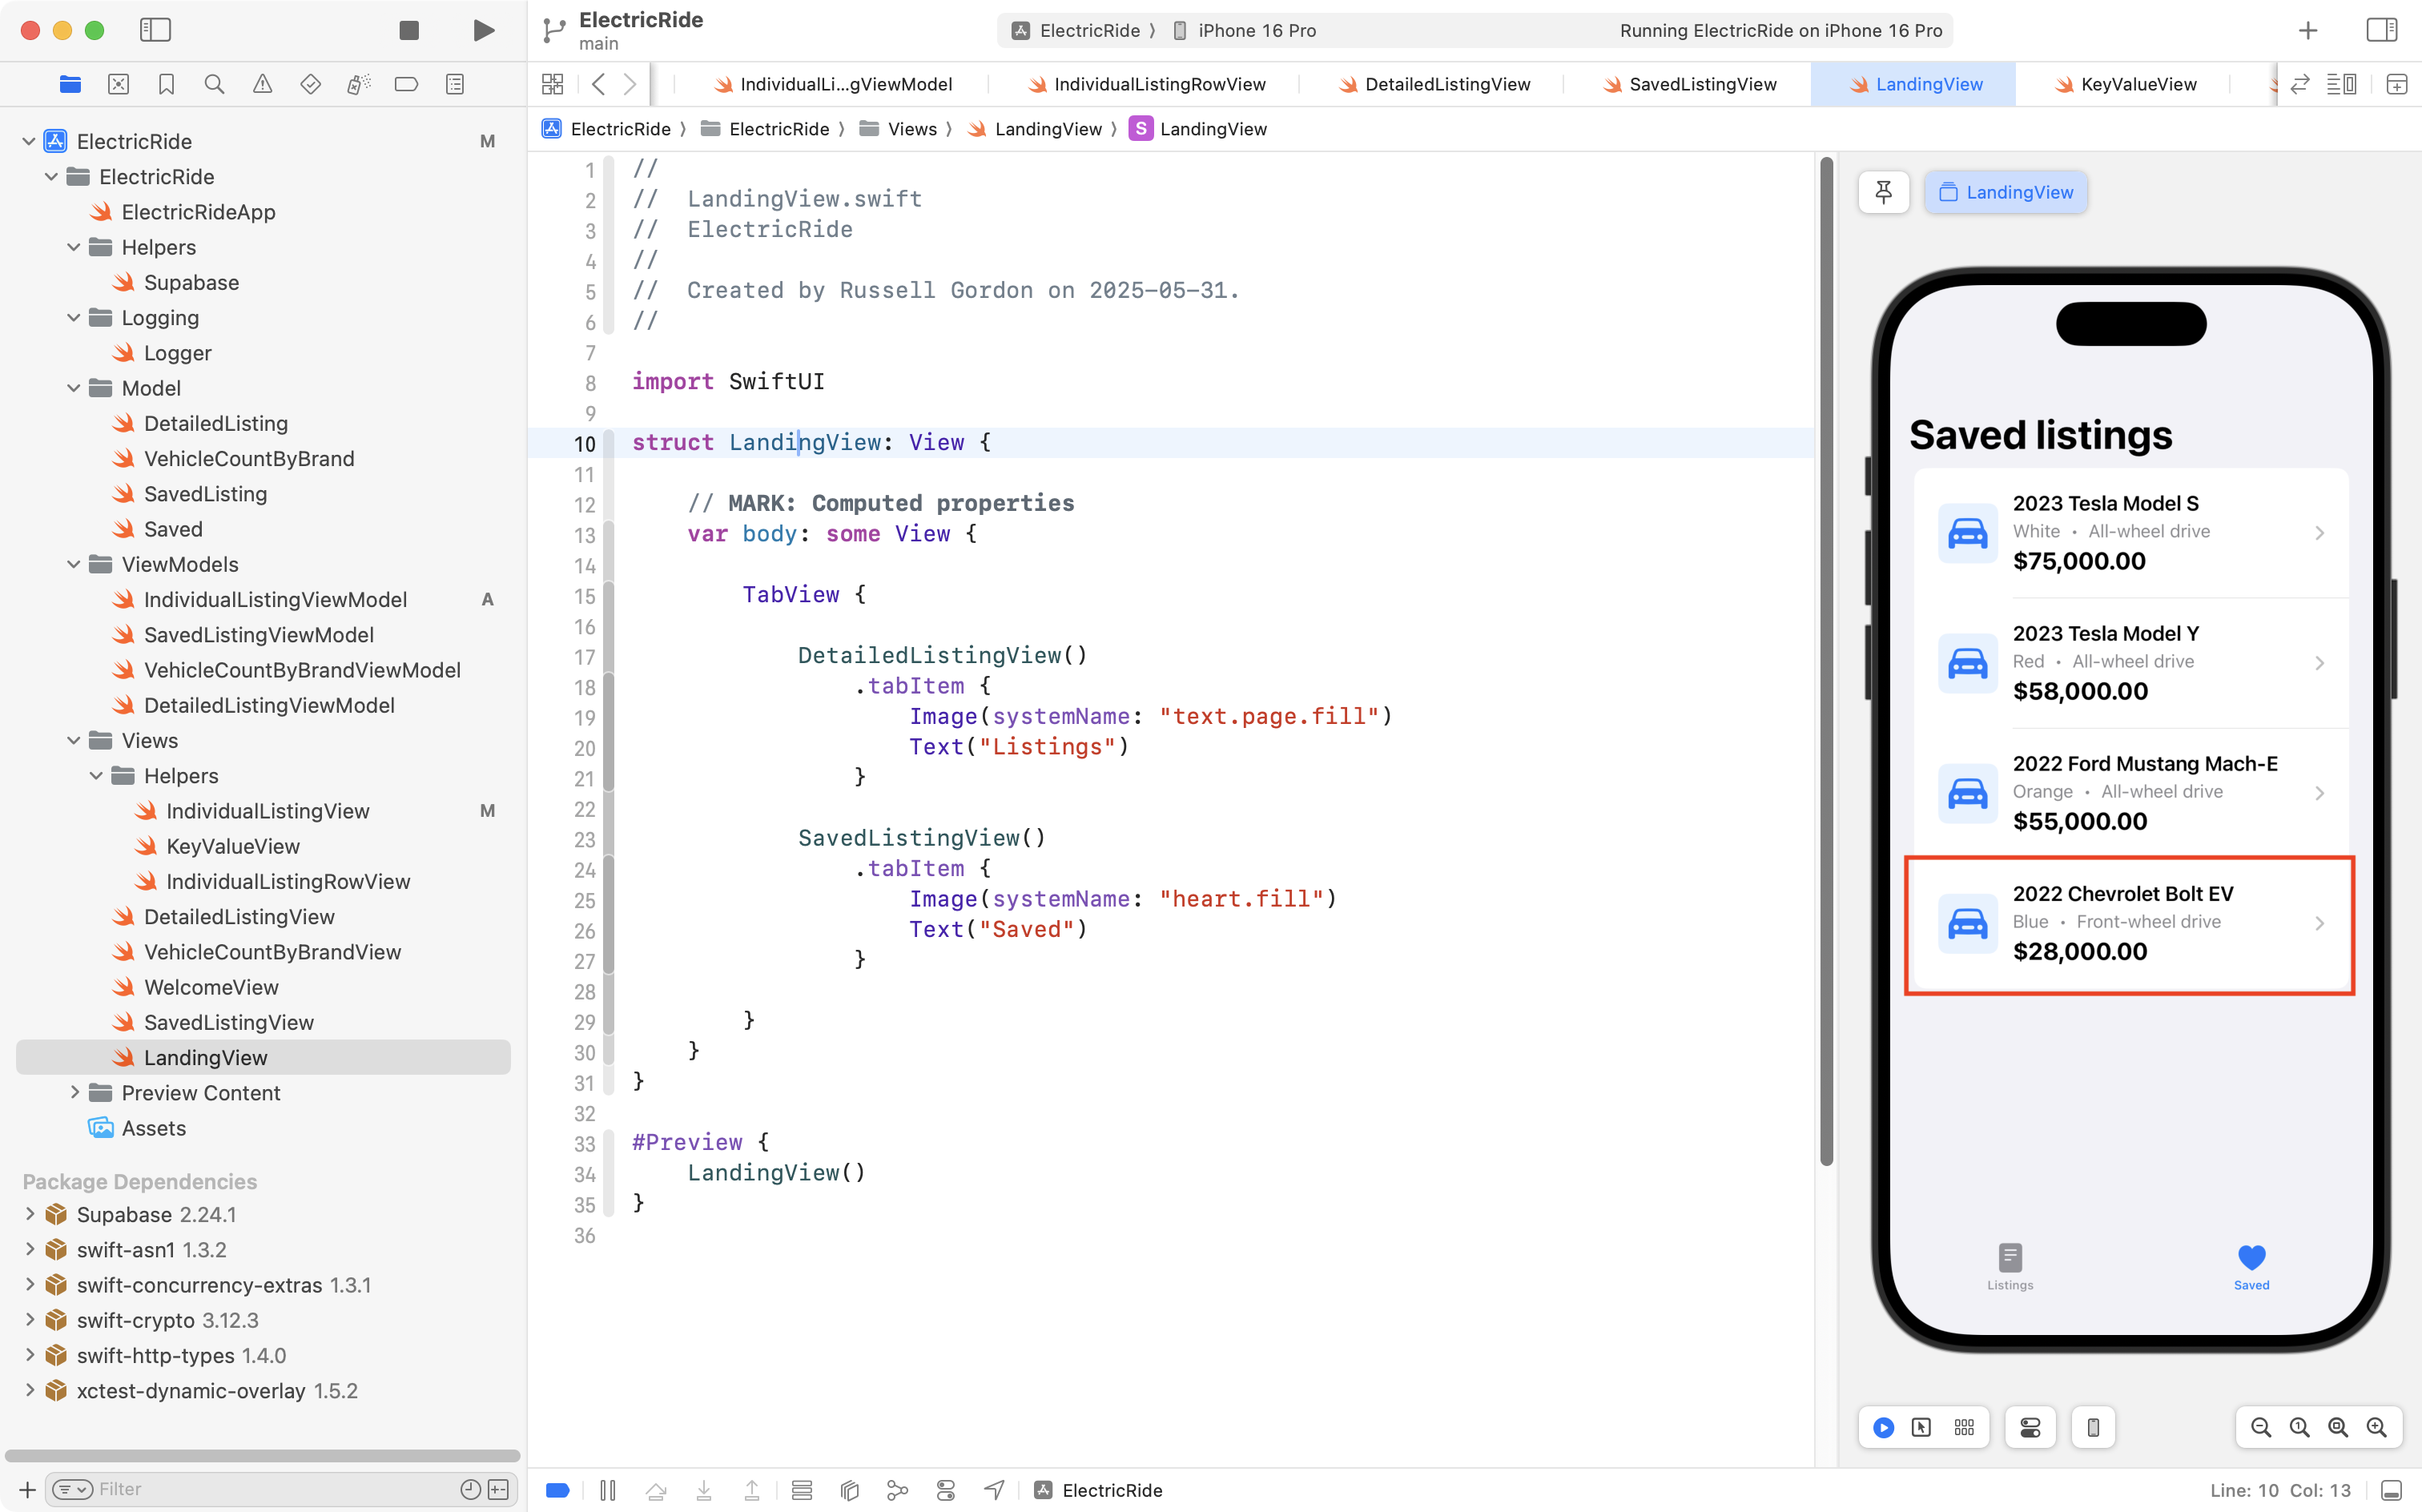
Task: Stop the running ElectricRide app
Action: click(408, 30)
